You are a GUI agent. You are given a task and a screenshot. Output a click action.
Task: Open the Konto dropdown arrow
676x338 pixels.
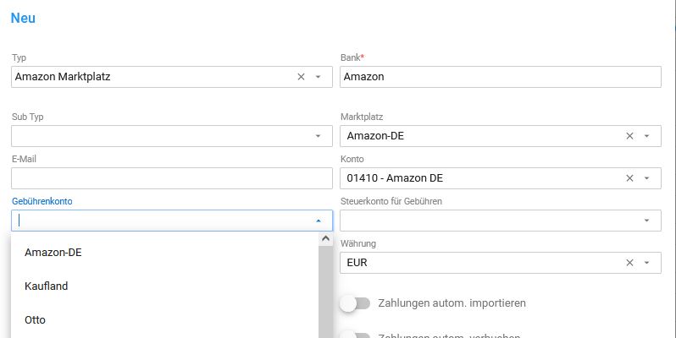click(x=646, y=178)
